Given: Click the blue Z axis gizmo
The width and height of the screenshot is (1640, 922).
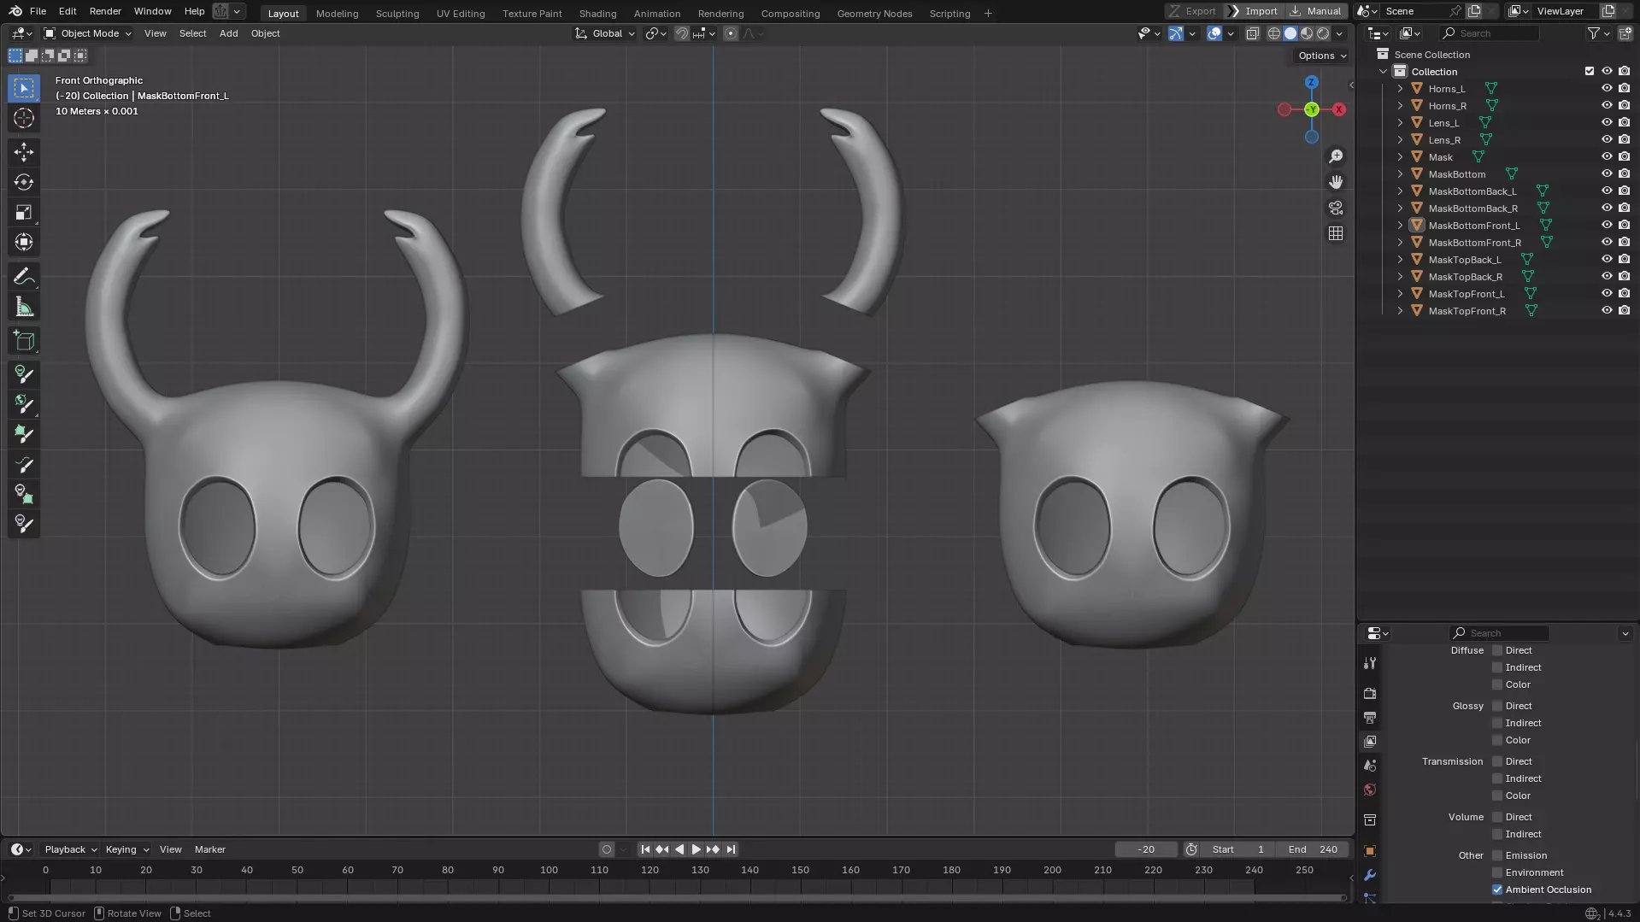Looking at the screenshot, I should coord(1312,82).
